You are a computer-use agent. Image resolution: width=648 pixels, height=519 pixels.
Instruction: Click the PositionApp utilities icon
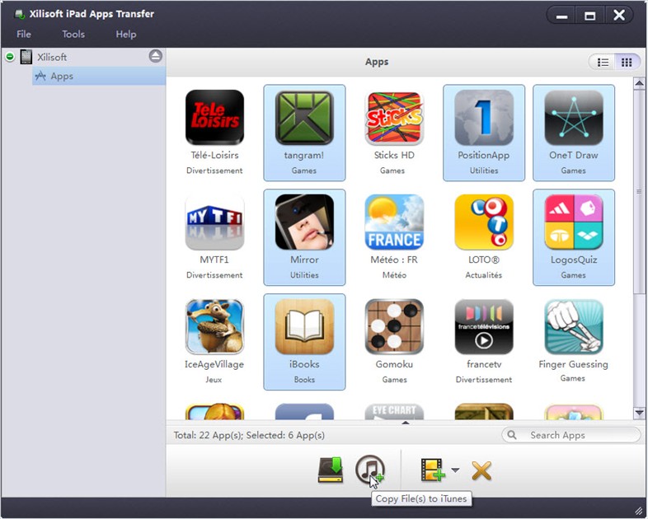point(484,117)
